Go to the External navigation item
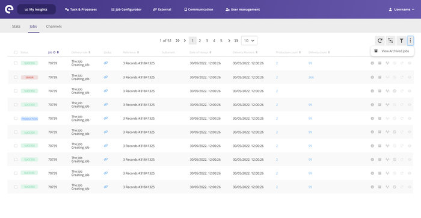Viewport: 421px width, 218px height. [x=162, y=10]
